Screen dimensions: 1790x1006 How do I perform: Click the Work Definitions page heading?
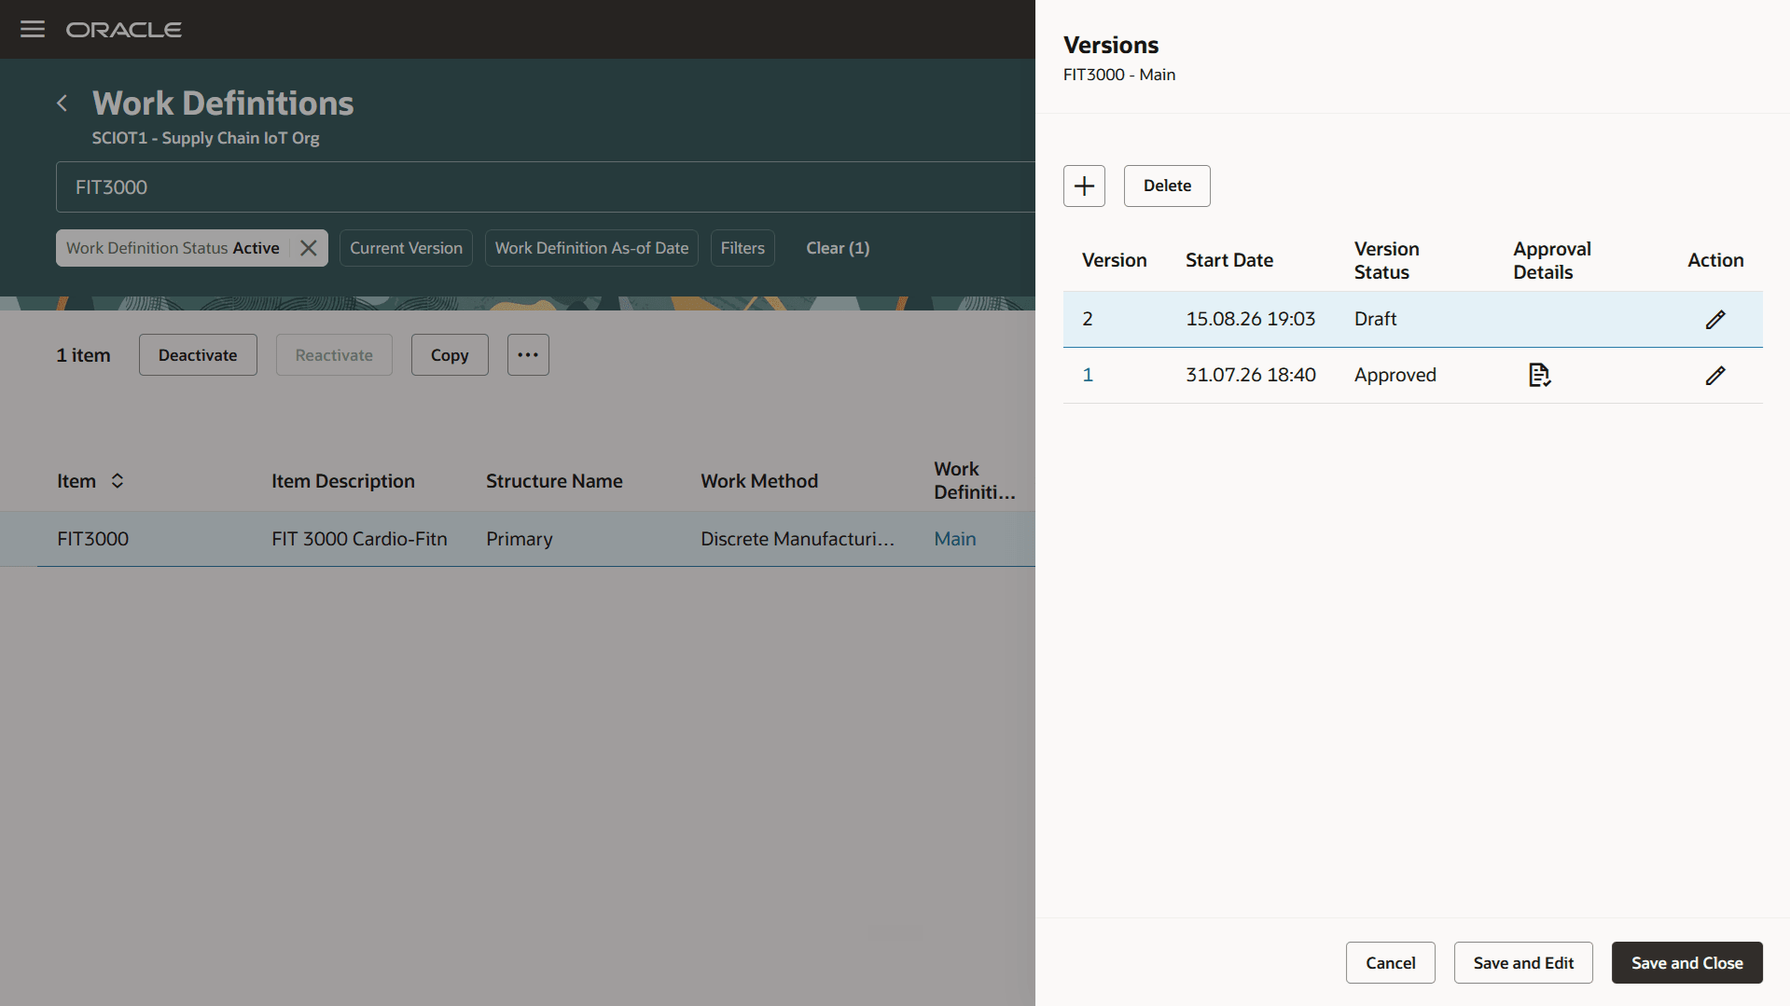click(x=223, y=103)
